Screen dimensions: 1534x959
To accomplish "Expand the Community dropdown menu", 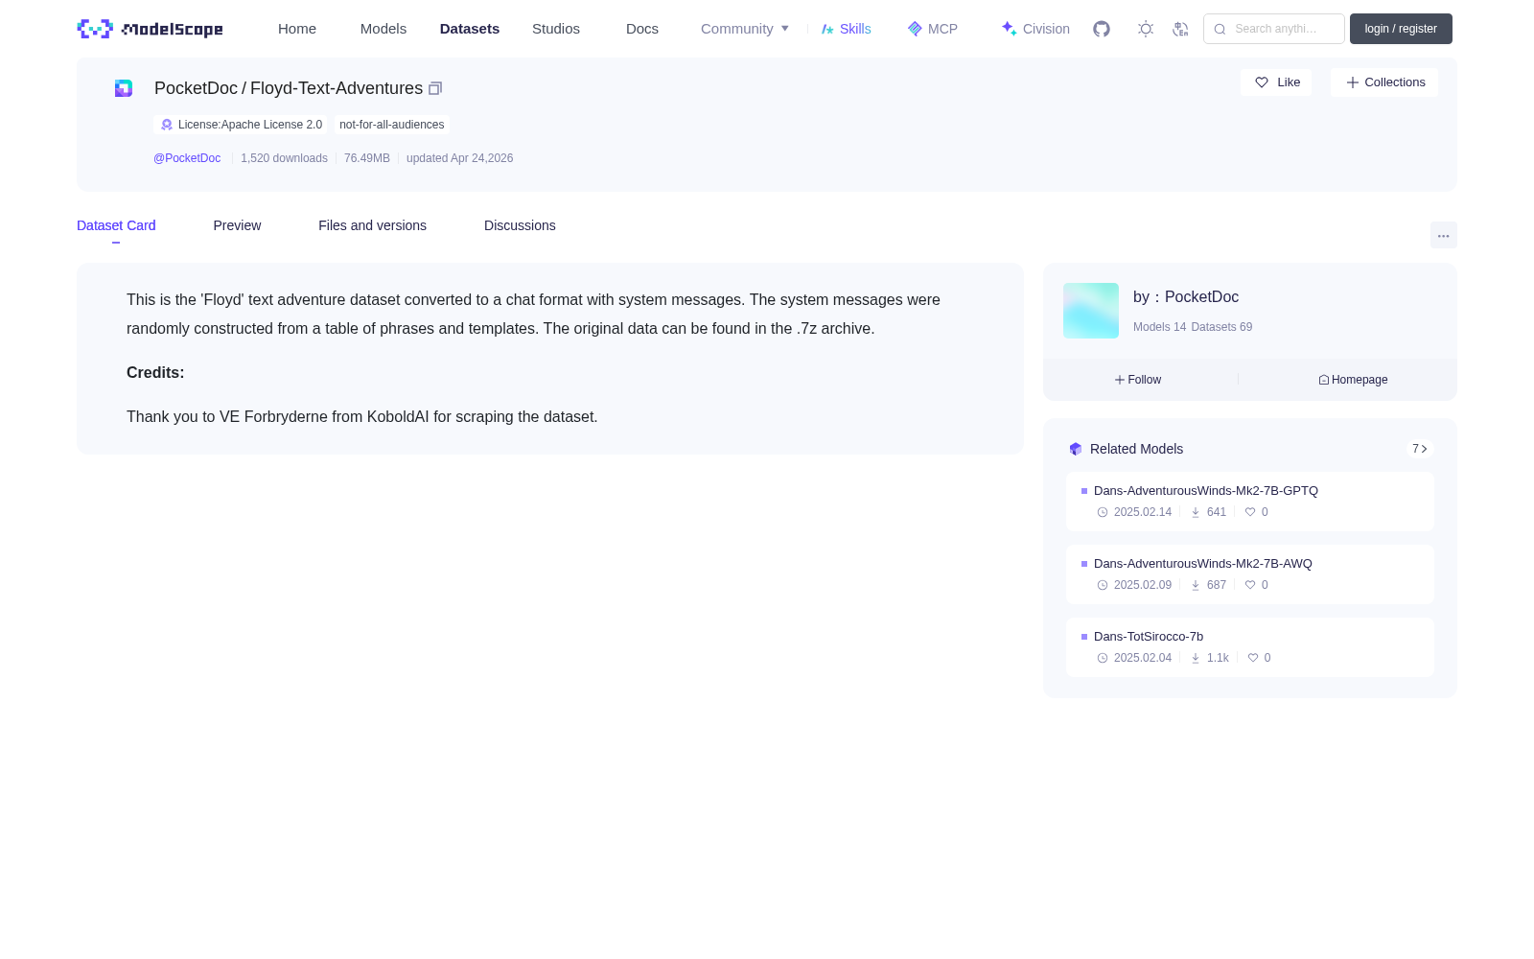I will pyautogui.click(x=745, y=29).
